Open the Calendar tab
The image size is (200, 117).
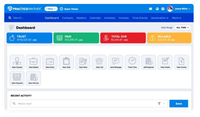(x=95, y=18)
